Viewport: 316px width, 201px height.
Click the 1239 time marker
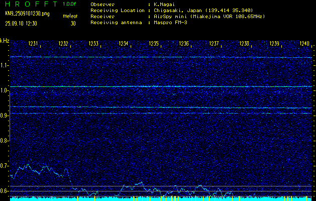274,43
